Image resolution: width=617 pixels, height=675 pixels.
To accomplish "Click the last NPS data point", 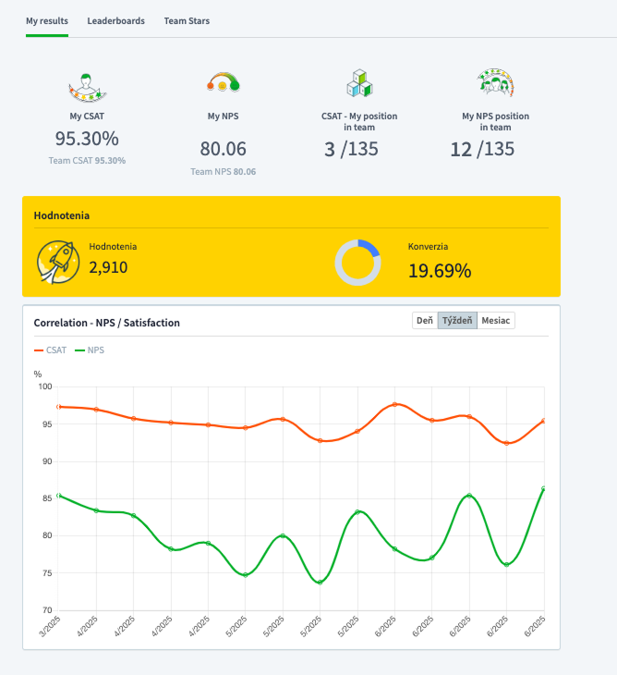I will tap(544, 488).
